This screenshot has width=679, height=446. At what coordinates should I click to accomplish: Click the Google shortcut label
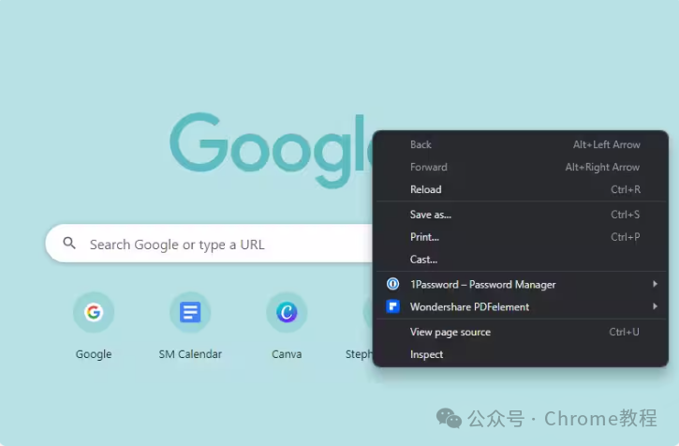click(94, 354)
